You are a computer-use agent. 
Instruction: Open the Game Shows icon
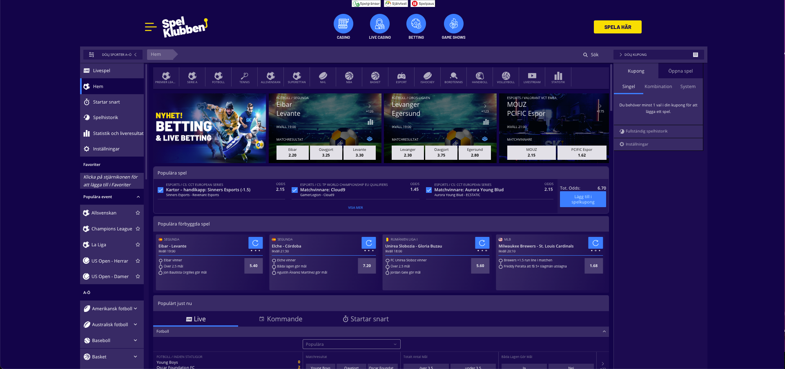(453, 24)
